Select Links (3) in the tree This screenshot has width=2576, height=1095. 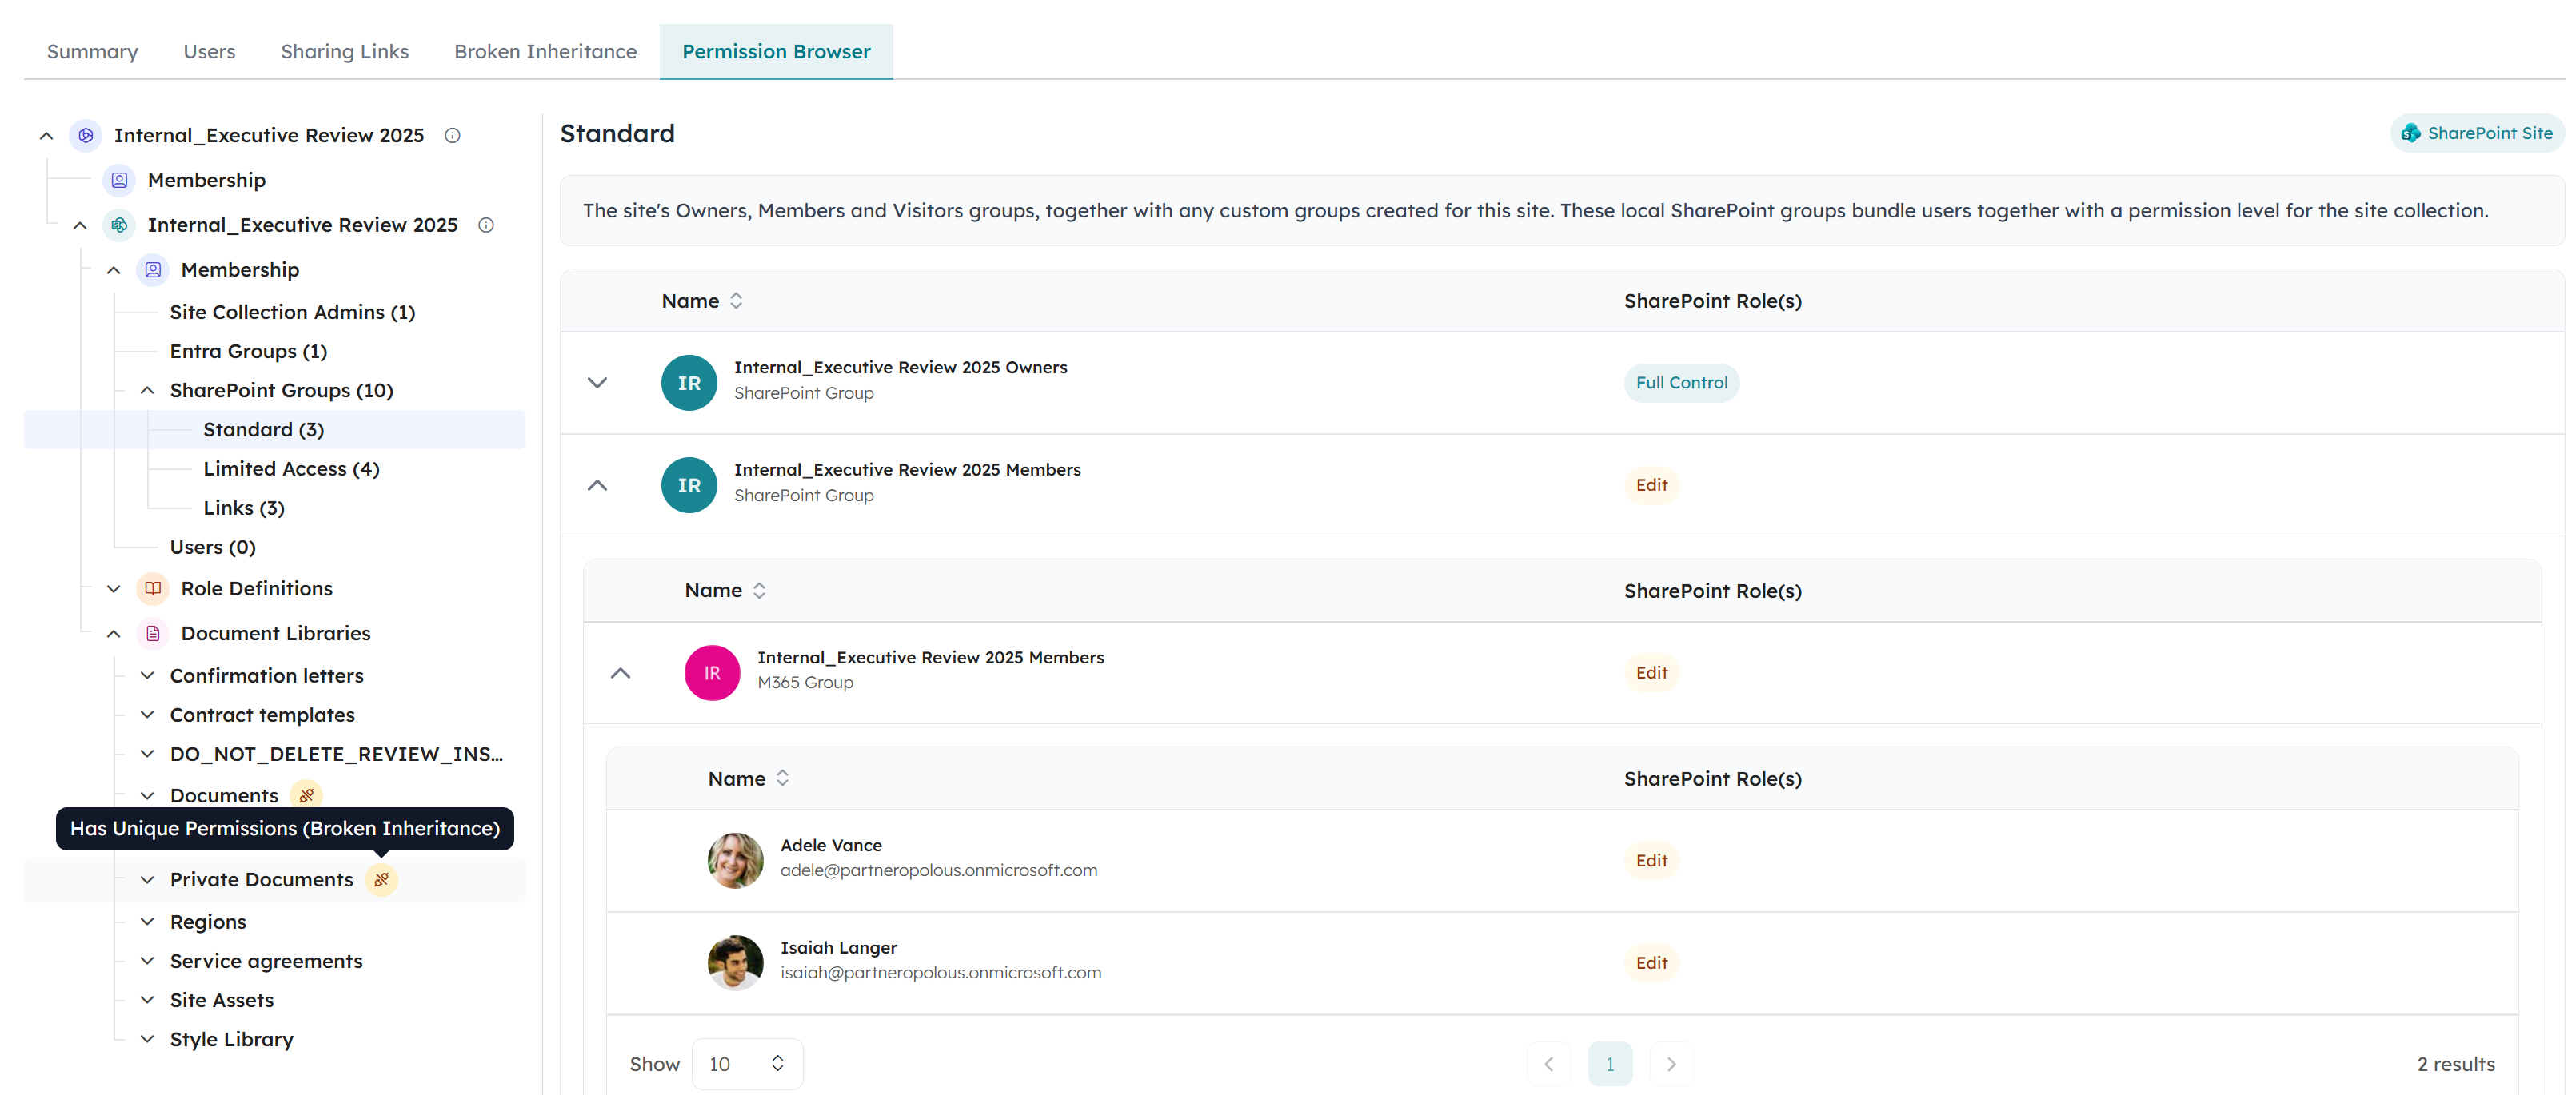[244, 508]
